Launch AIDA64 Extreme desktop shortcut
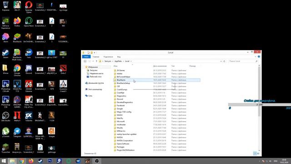Screen dimensions: 291x164 (x=29, y=86)
